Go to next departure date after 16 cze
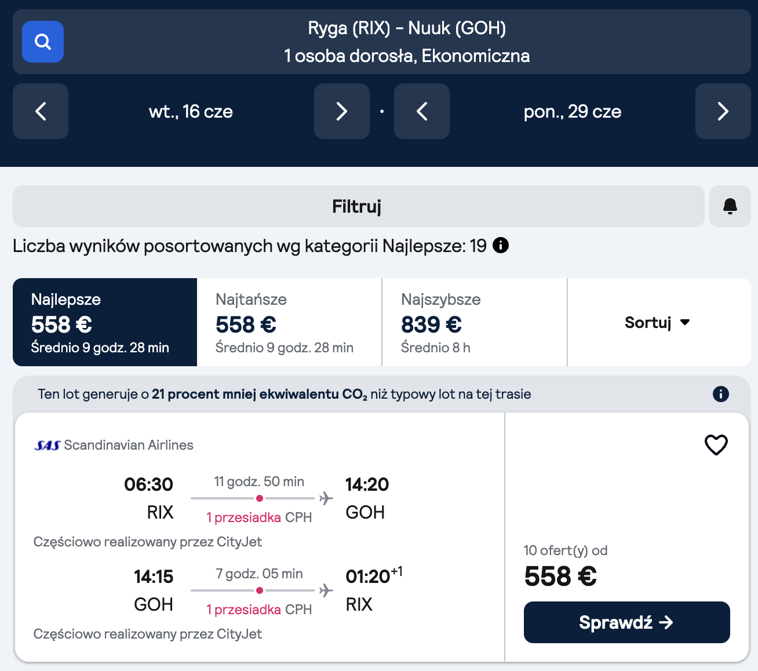 coord(341,111)
